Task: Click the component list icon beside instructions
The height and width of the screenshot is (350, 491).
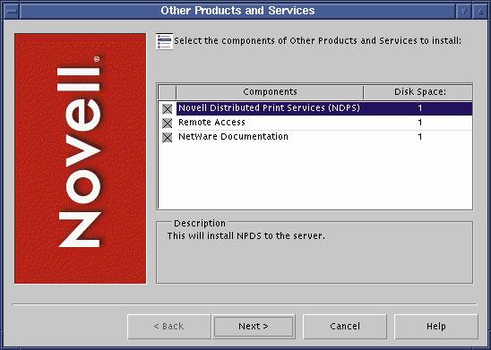Action: click(164, 41)
